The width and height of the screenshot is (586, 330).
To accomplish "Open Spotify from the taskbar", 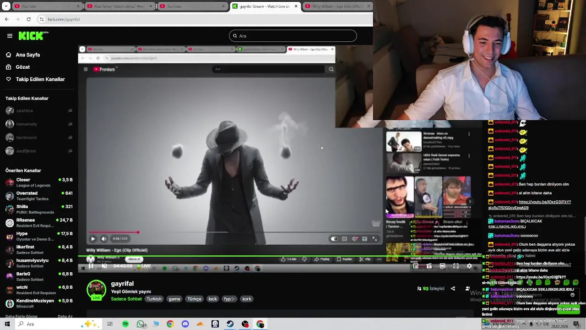I will [125, 324].
